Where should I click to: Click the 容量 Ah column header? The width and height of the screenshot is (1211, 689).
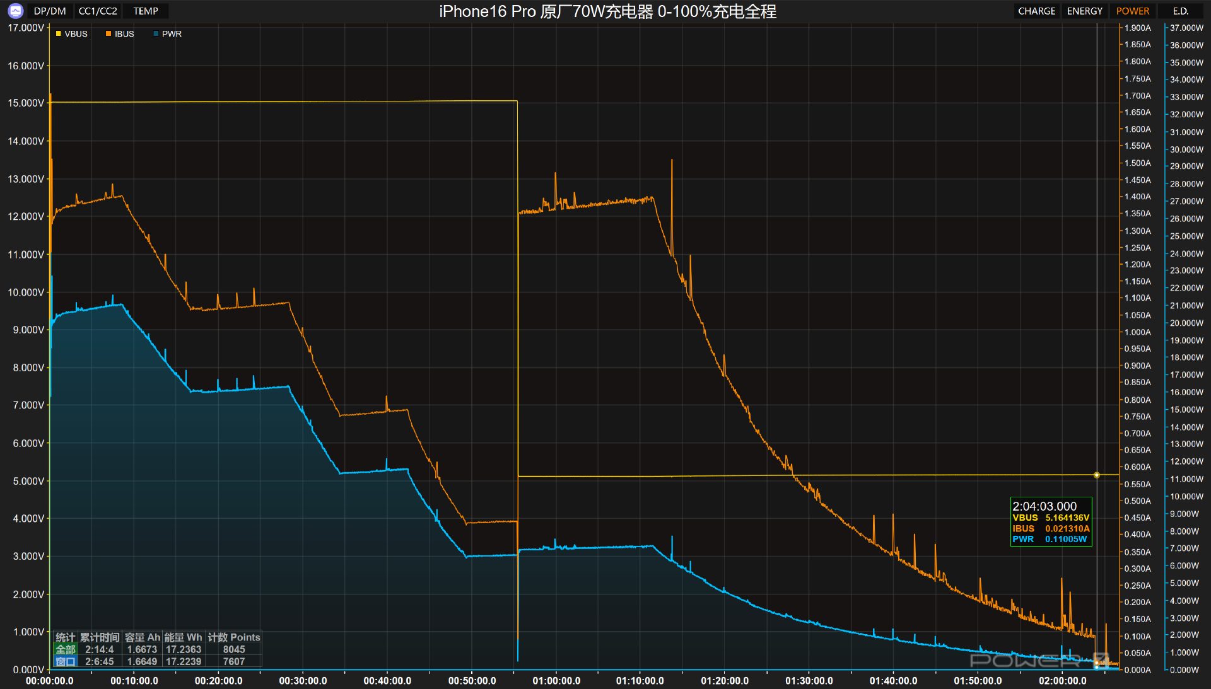click(x=142, y=637)
